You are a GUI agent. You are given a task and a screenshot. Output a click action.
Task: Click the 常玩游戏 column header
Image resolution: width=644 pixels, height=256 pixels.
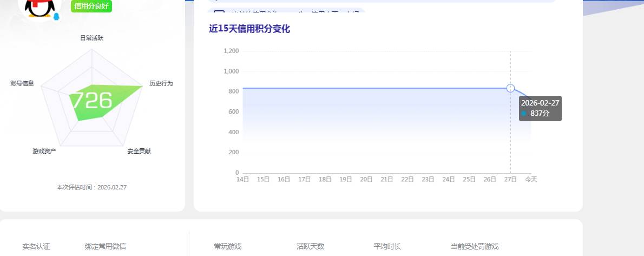pos(227,247)
